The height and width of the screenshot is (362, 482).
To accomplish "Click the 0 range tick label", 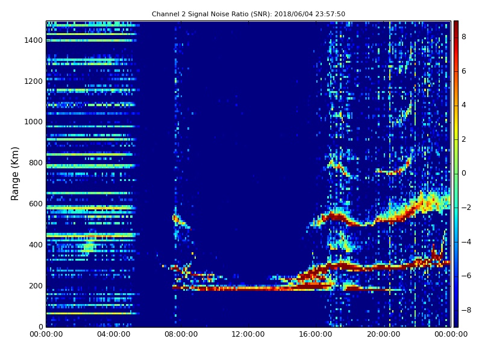I will click(40, 326).
